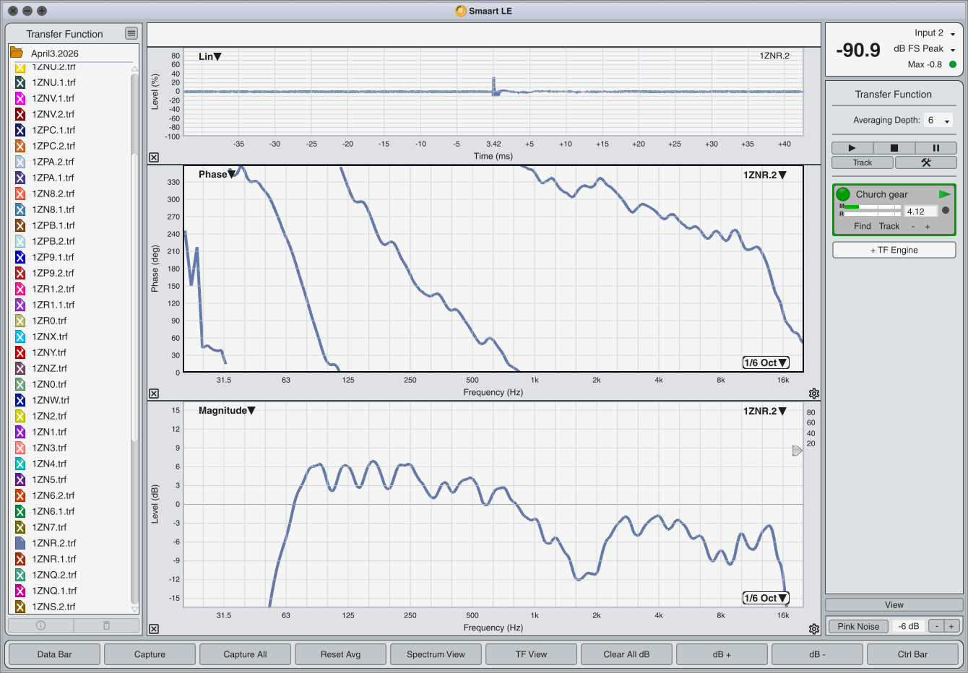Screen dimensions: 968x673
Task: Switch to TF View
Action: click(531, 654)
